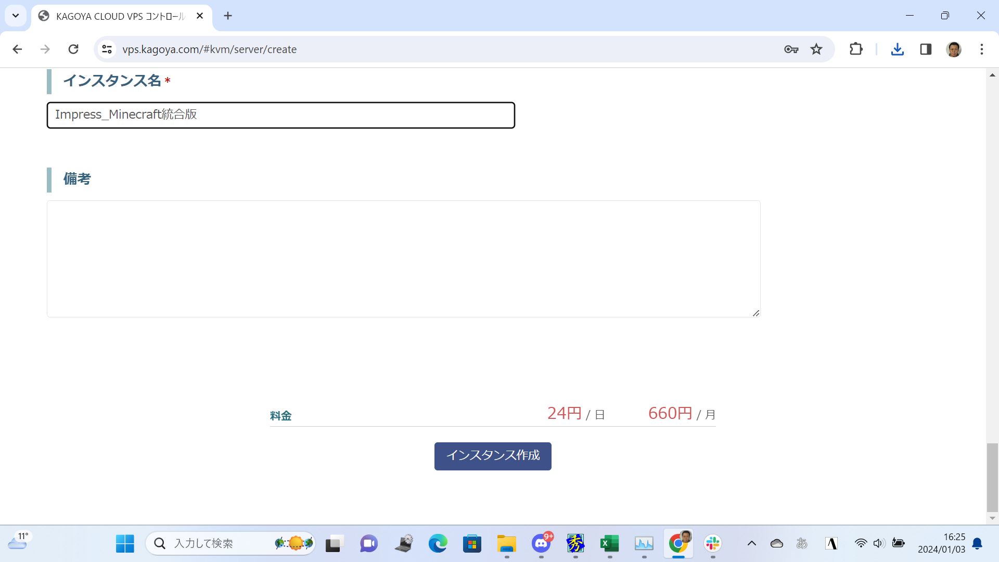Select the KAGOYA CLOUD VPS tab
This screenshot has width=999, height=562.
tap(120, 16)
